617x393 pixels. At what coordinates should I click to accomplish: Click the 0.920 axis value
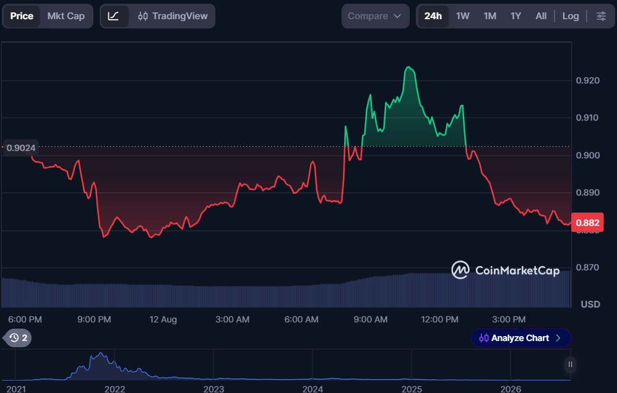[587, 80]
